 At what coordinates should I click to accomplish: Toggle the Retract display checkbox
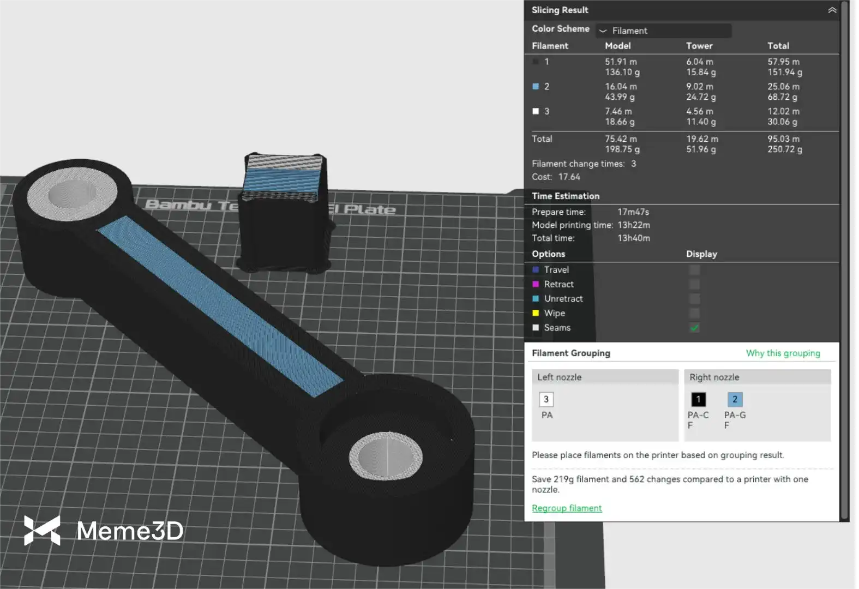pos(694,284)
